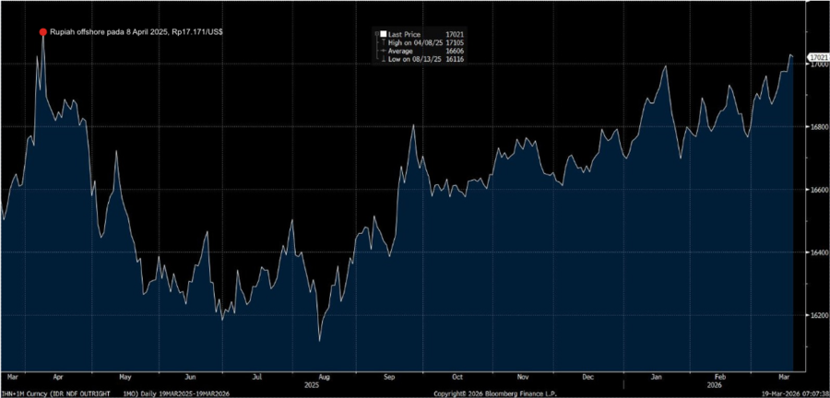Click the 16800 gridline label on price axis
This screenshot has height=398, width=830.
point(817,127)
